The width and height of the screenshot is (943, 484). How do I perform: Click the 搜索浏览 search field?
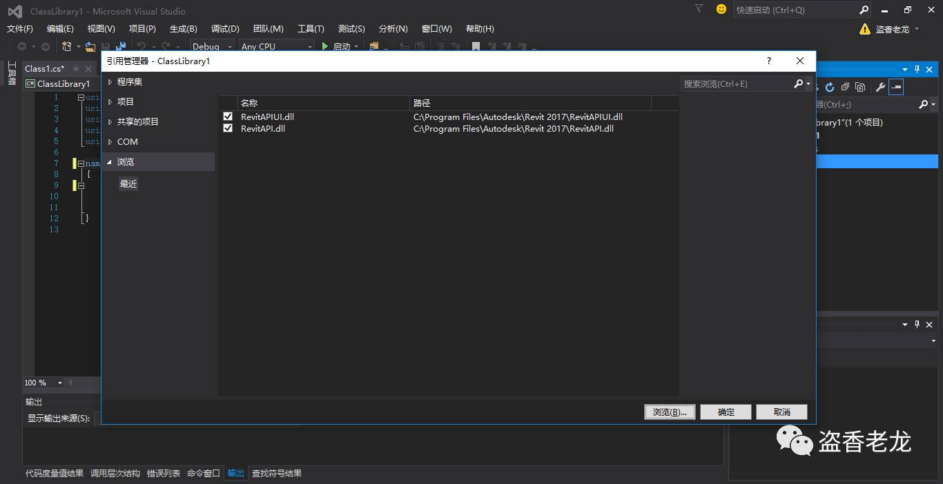736,83
